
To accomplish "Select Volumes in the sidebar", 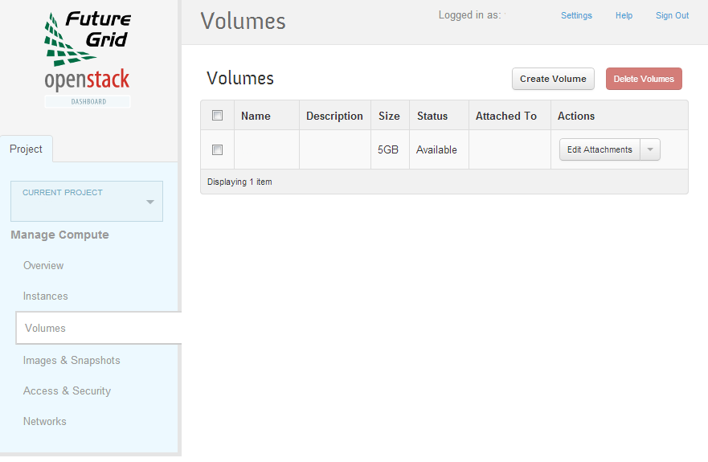I will pyautogui.click(x=98, y=328).
